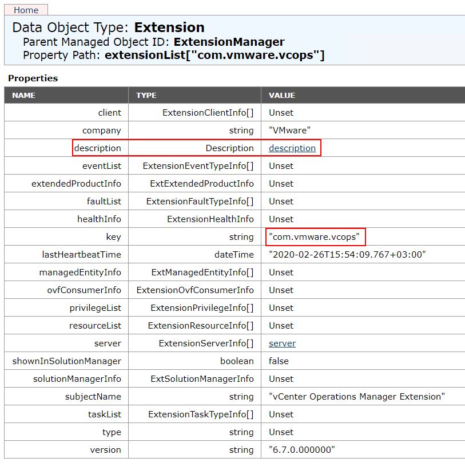Select the boolean type cell
465x466 pixels.
click(x=237, y=361)
